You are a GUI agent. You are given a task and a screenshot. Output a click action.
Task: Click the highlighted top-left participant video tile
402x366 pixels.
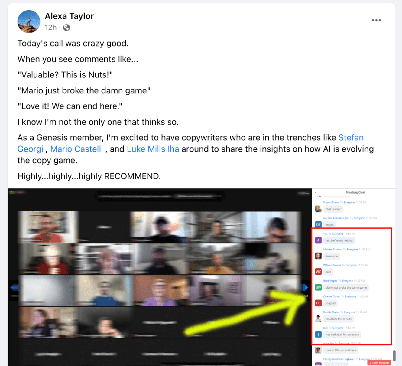[x=48, y=227]
